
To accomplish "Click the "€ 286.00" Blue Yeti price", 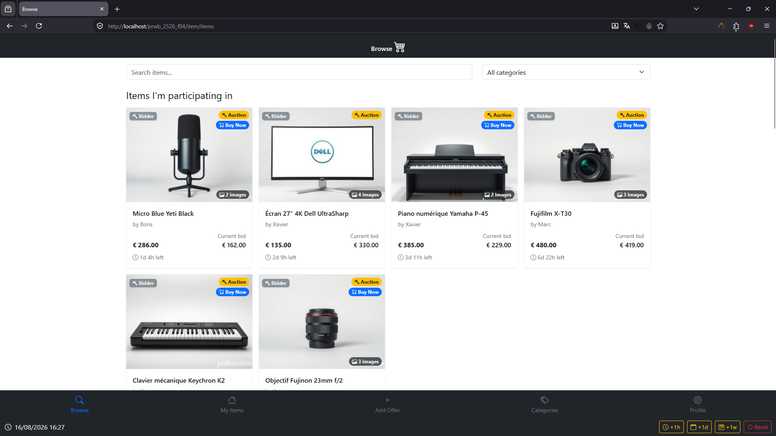I will pos(146,245).
